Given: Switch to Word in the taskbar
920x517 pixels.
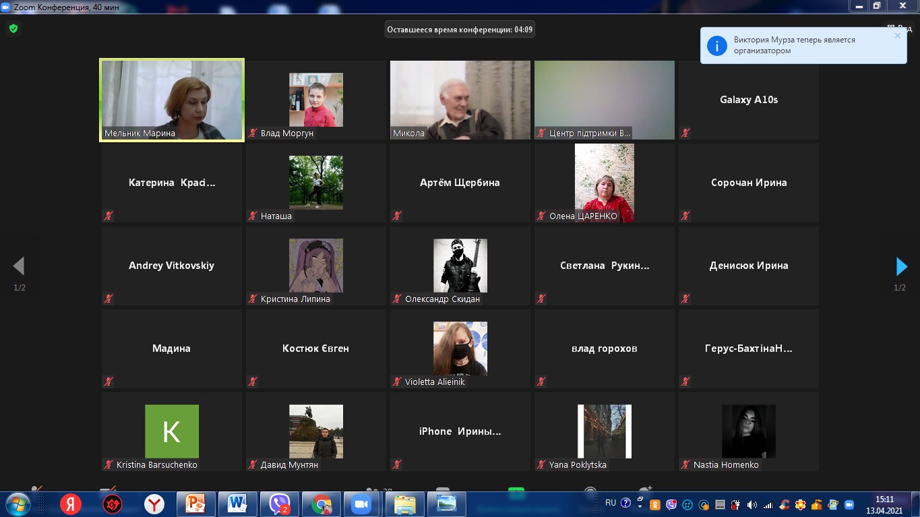Looking at the screenshot, I should click(x=237, y=504).
